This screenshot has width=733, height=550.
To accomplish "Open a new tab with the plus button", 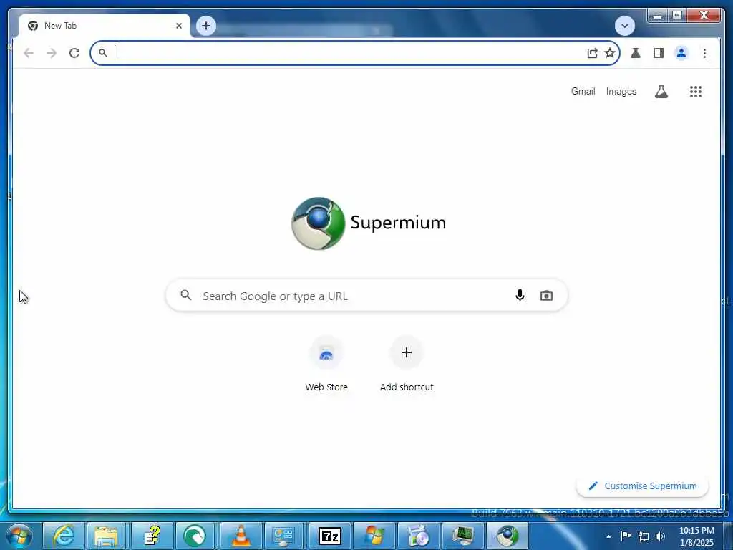I will [x=206, y=26].
